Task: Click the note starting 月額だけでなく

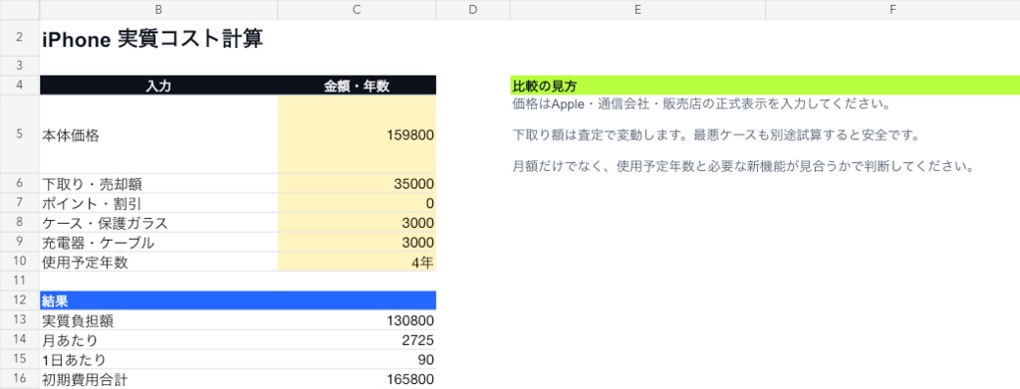Action: pos(743,166)
